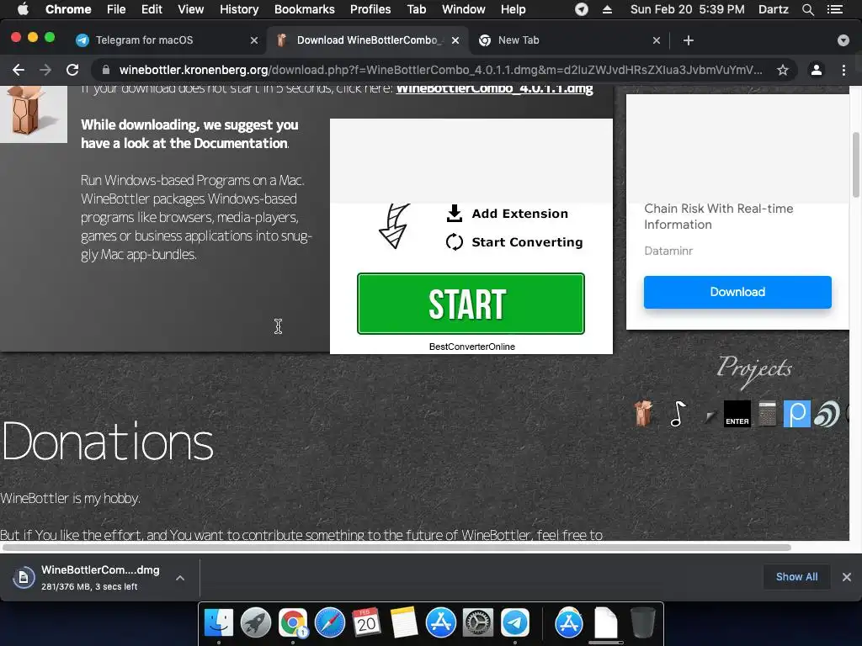Open the History menu
862x646 pixels.
[x=239, y=9]
